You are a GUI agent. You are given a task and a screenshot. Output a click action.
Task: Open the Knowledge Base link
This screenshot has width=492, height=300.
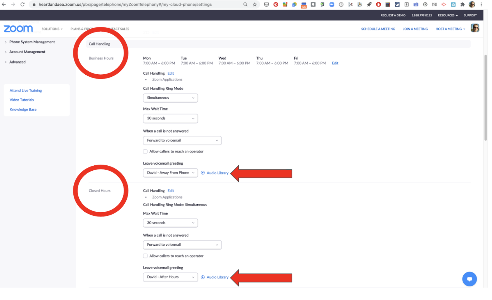pyautogui.click(x=23, y=109)
